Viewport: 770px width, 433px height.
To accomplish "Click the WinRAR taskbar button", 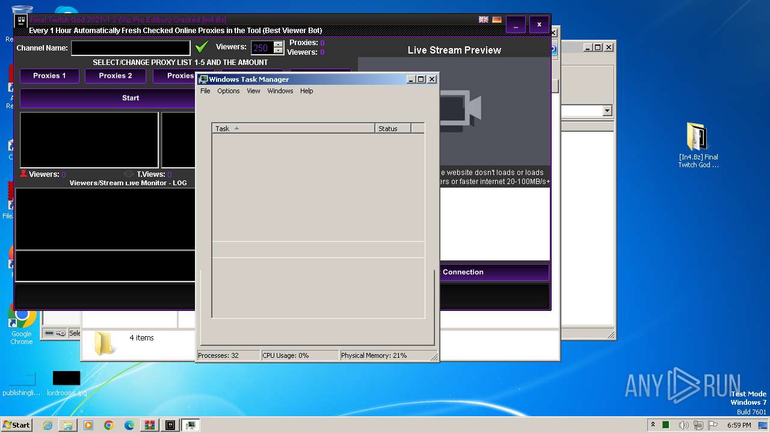I will [x=150, y=425].
